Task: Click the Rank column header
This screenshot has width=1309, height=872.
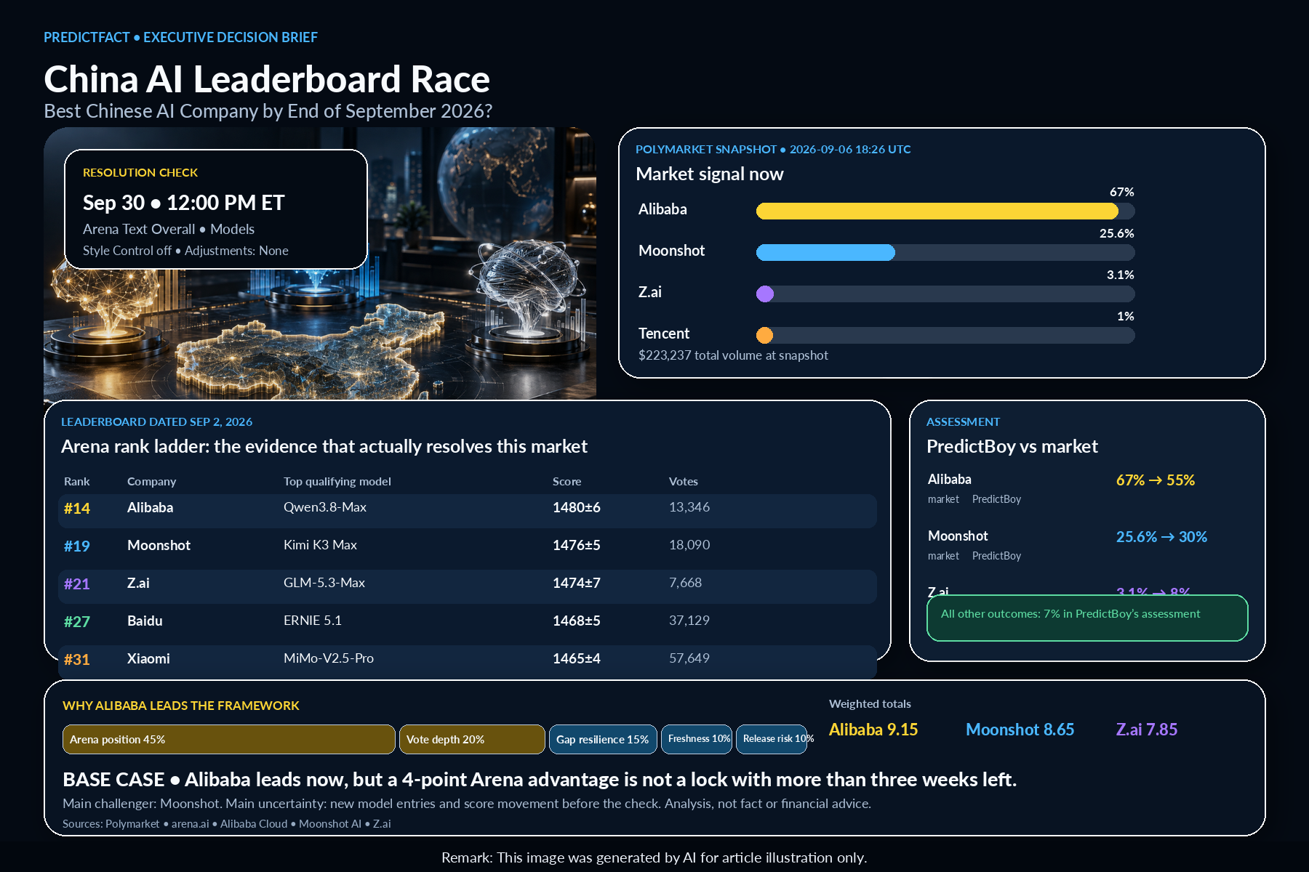Action: coord(77,481)
